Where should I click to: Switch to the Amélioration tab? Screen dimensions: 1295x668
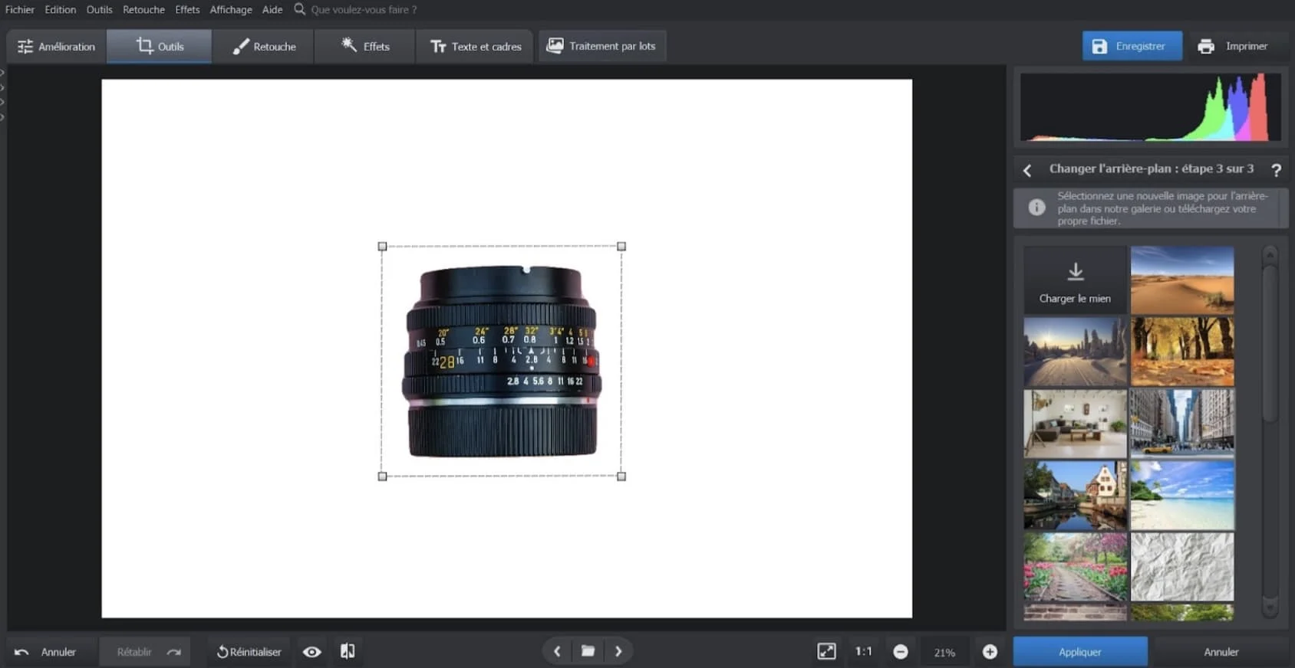(57, 47)
